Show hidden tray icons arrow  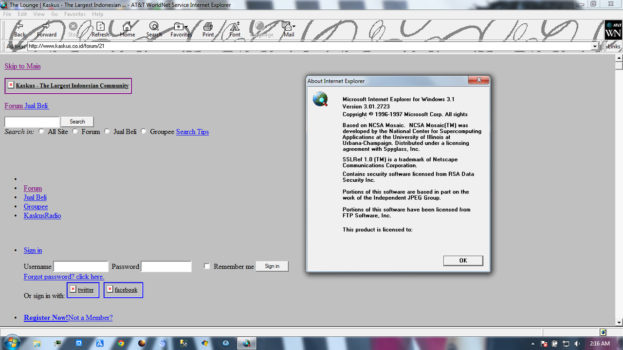coord(533,344)
